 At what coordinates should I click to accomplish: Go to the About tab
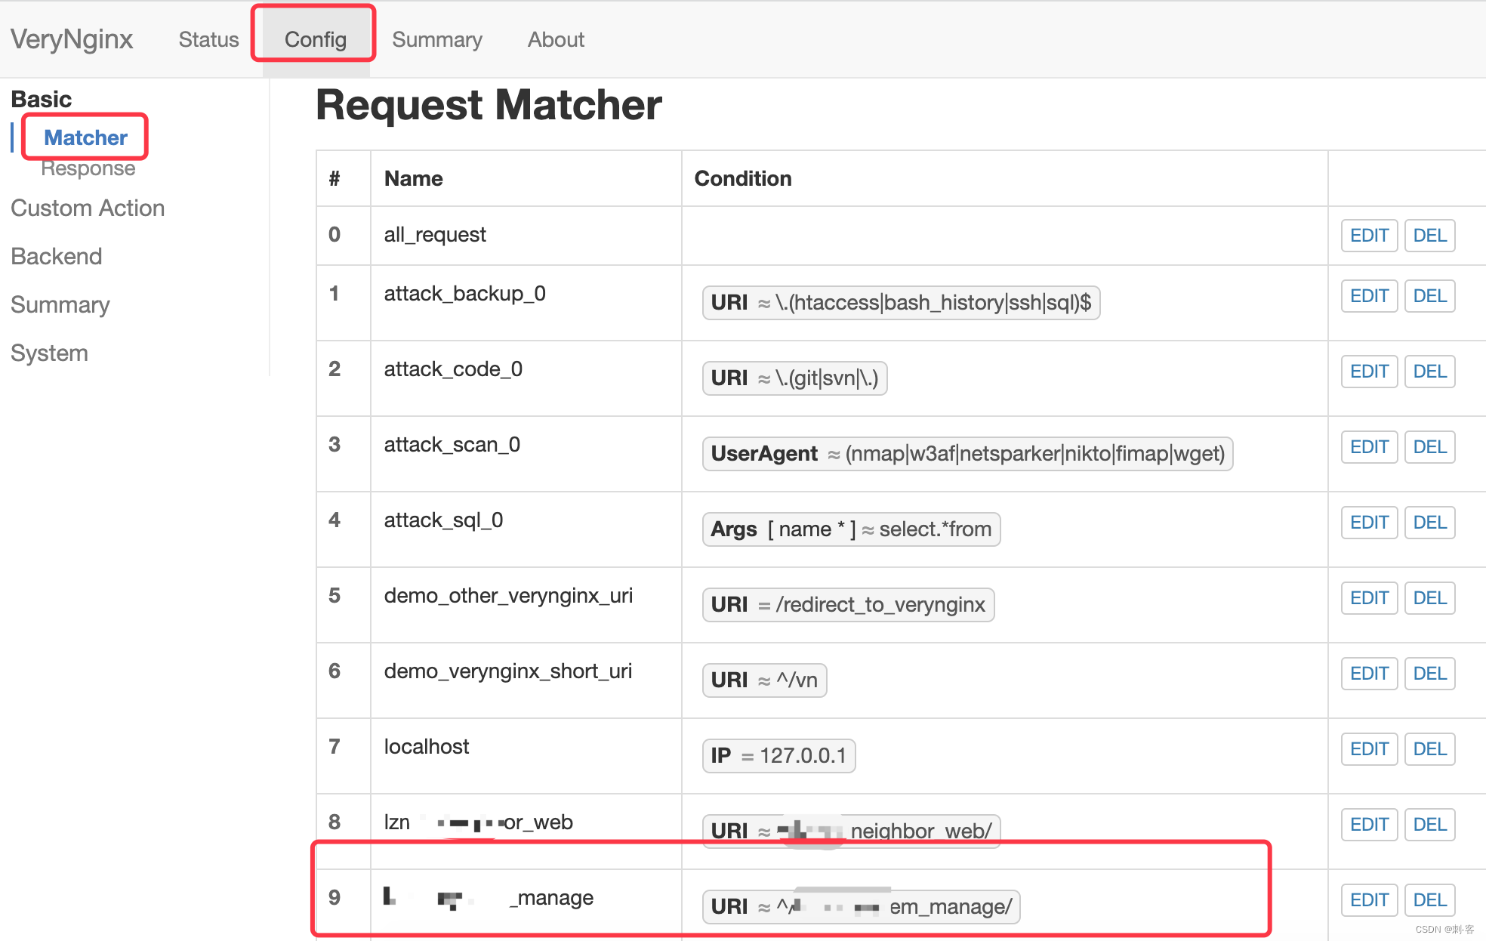[x=556, y=39]
